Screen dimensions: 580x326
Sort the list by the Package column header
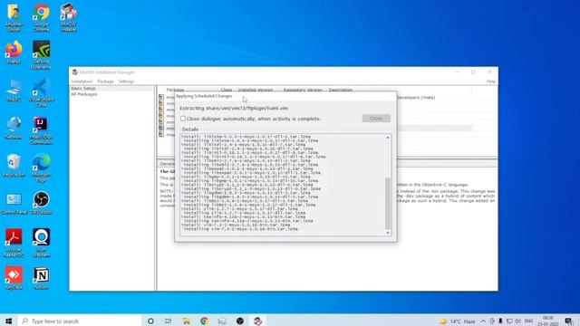click(x=175, y=90)
